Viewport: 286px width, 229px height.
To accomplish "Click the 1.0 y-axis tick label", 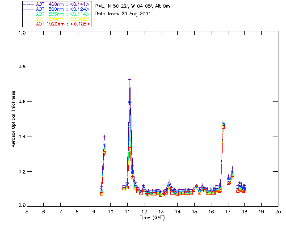I will tap(22, 33).
